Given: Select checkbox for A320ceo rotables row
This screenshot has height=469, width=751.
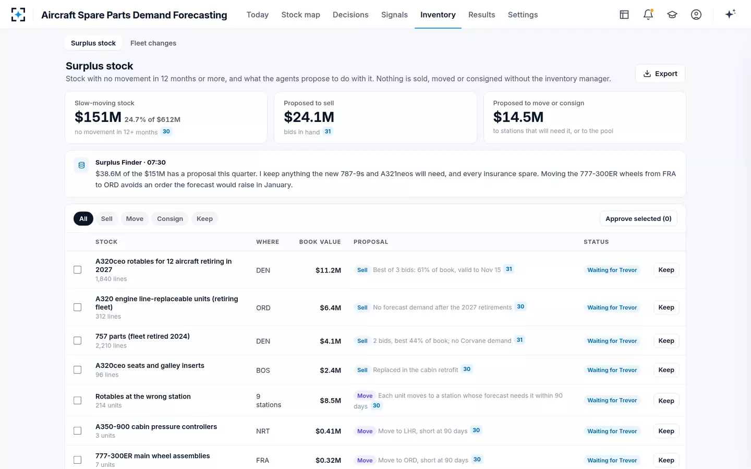Looking at the screenshot, I should [78, 270].
